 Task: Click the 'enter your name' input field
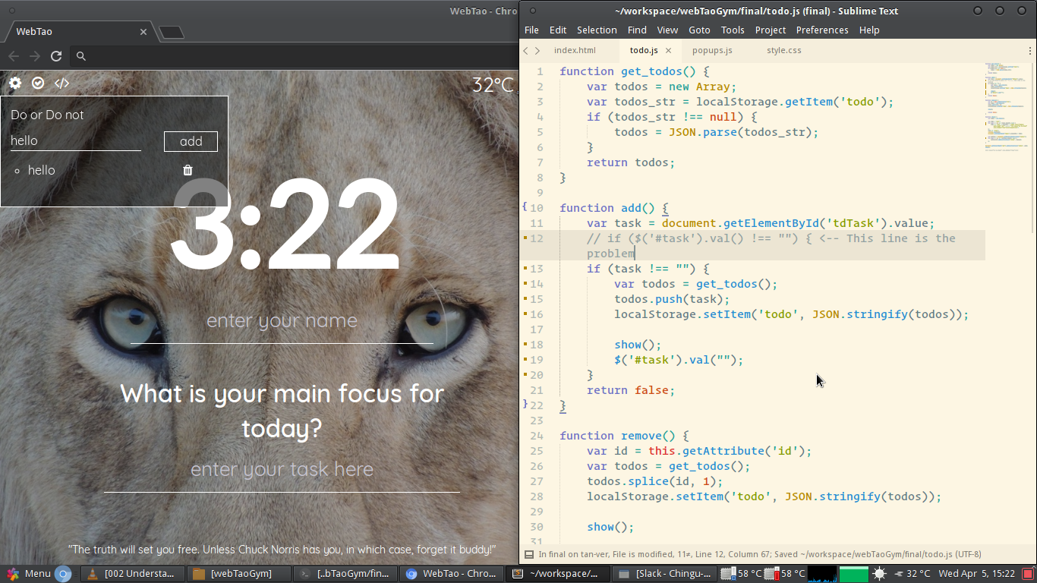[282, 322]
